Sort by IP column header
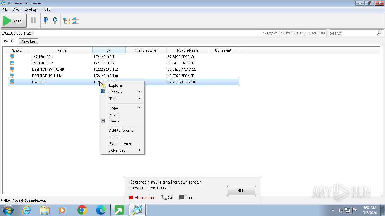Image resolution: width=385 pixels, height=216 pixels. point(109,50)
